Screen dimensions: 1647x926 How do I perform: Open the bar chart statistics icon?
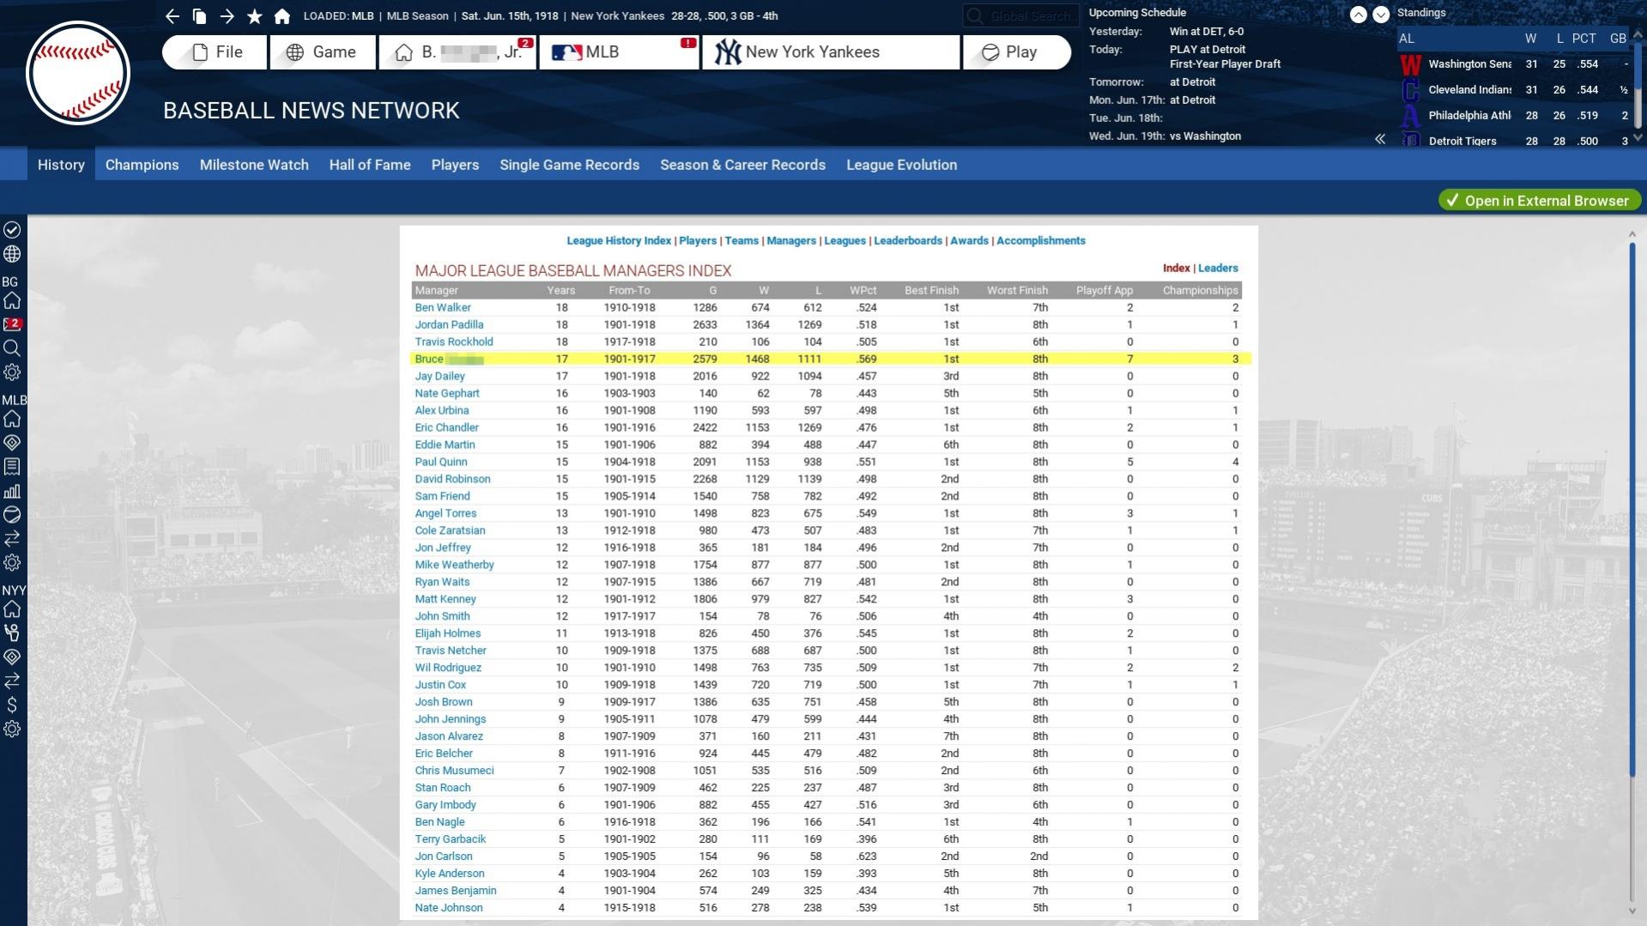[12, 491]
